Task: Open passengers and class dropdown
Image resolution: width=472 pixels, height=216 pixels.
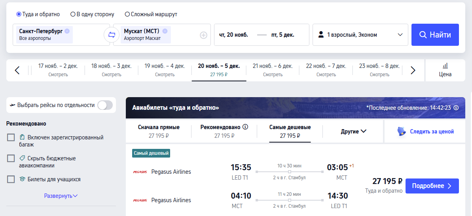Action: (360, 35)
